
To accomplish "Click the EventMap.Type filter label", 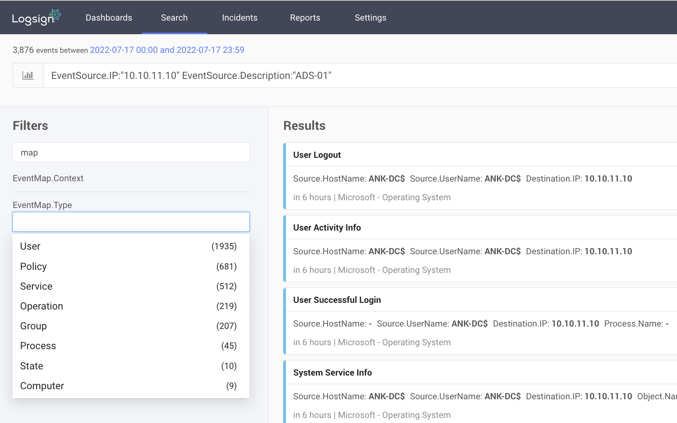I will [42, 205].
